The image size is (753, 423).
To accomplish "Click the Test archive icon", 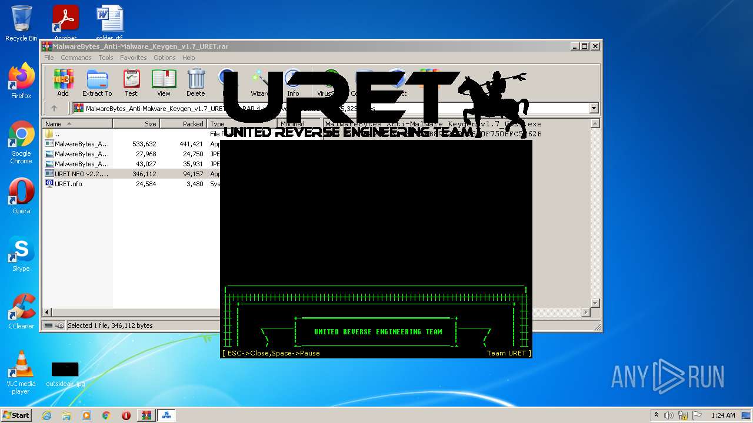I will click(x=131, y=83).
